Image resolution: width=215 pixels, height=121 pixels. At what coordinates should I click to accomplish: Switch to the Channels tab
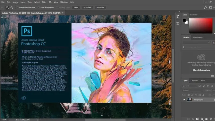click(x=194, y=80)
